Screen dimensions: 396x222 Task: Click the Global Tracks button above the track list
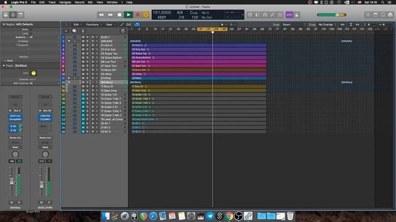pos(123,31)
